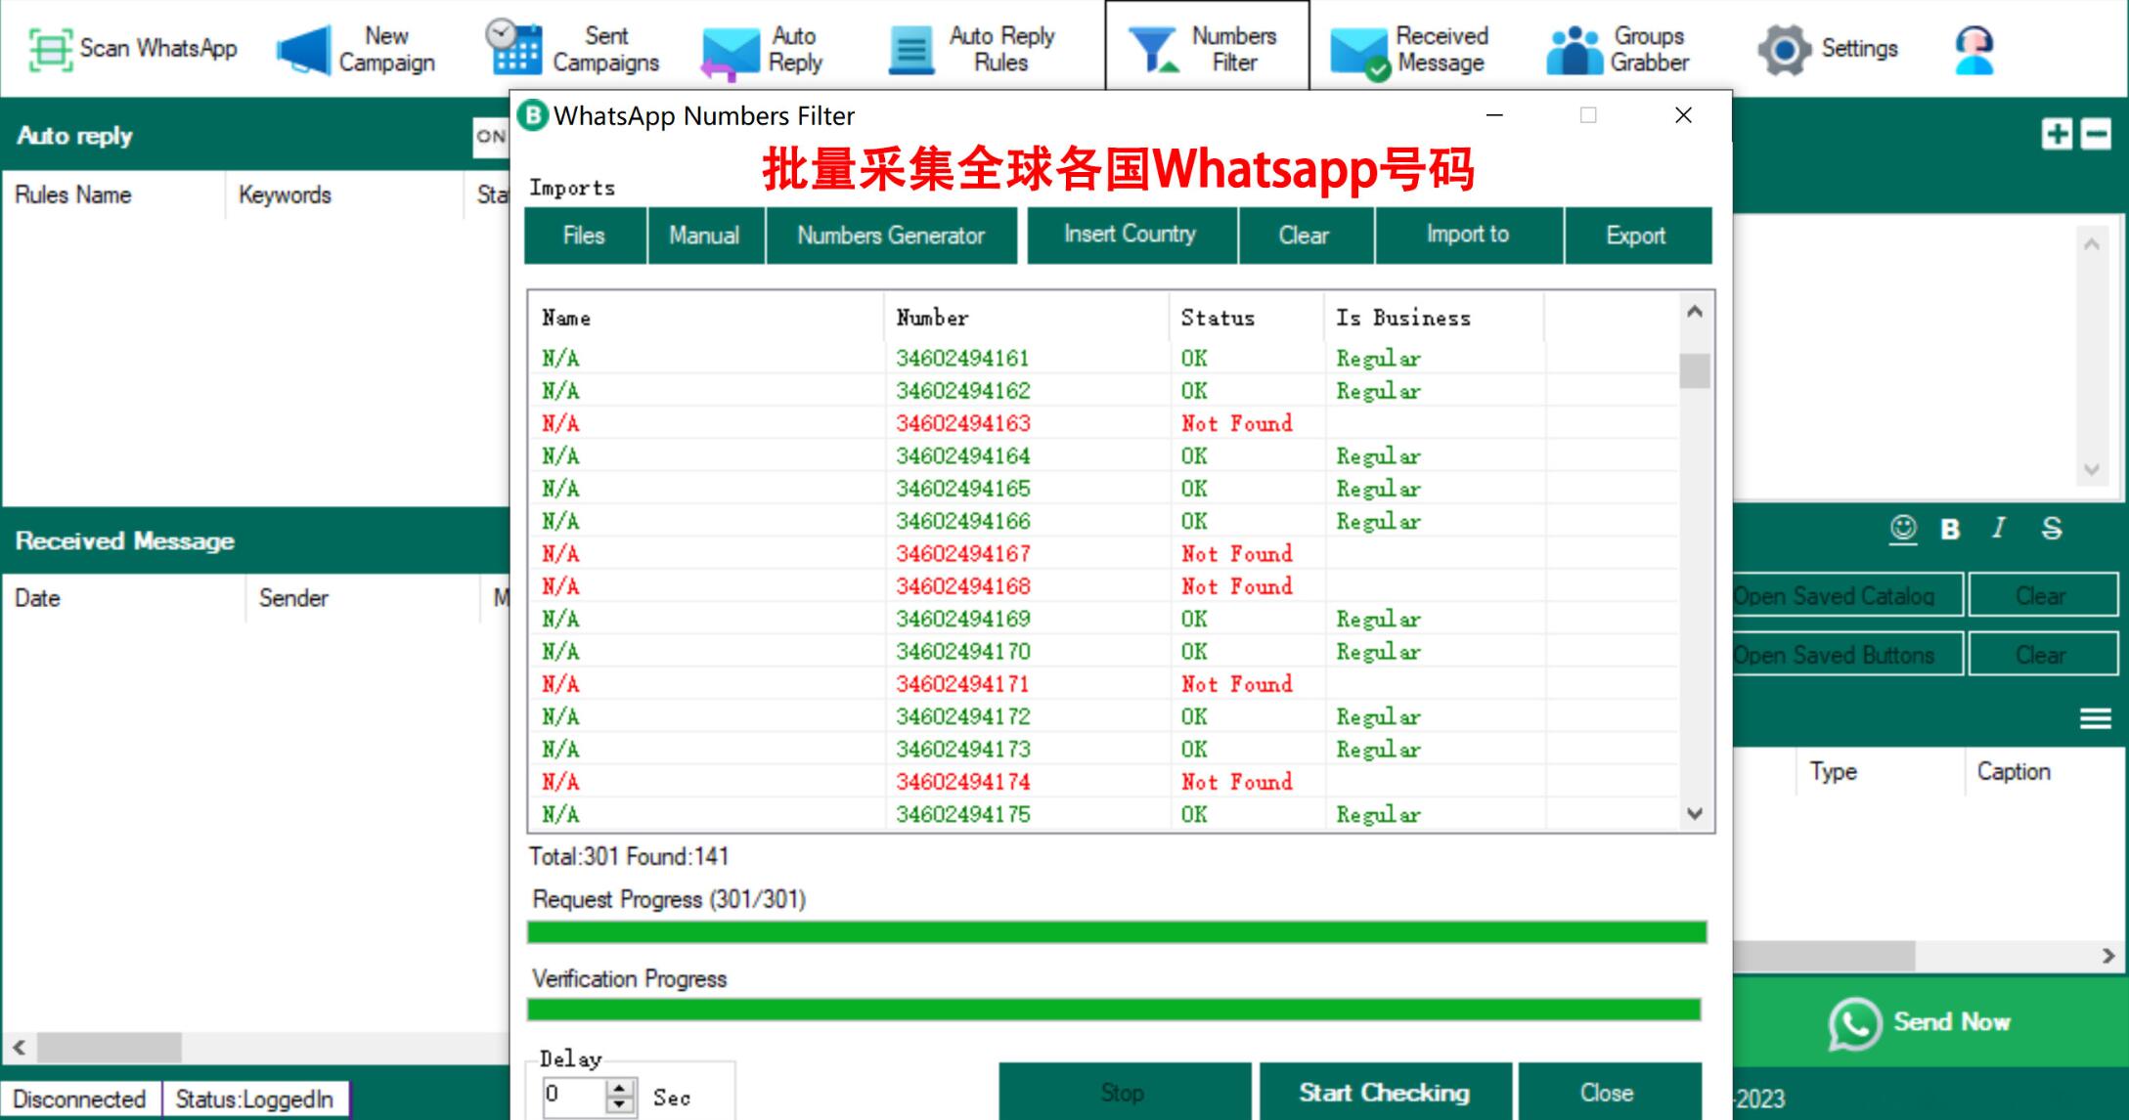Image resolution: width=2129 pixels, height=1120 pixels.
Task: Toggle the Auto reply ON switch
Action: [491, 137]
